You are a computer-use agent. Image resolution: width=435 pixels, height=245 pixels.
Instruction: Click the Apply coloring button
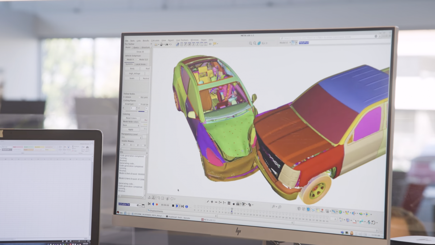point(131,130)
